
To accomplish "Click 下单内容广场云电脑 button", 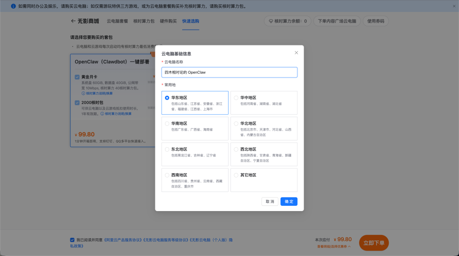I will pyautogui.click(x=337, y=21).
